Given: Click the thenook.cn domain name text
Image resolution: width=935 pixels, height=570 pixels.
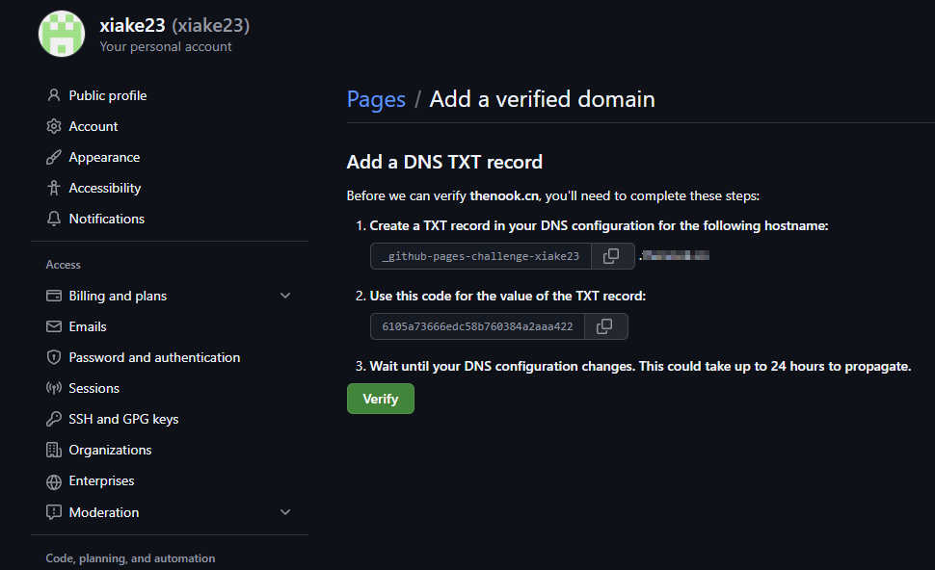Looking at the screenshot, I should coord(504,196).
